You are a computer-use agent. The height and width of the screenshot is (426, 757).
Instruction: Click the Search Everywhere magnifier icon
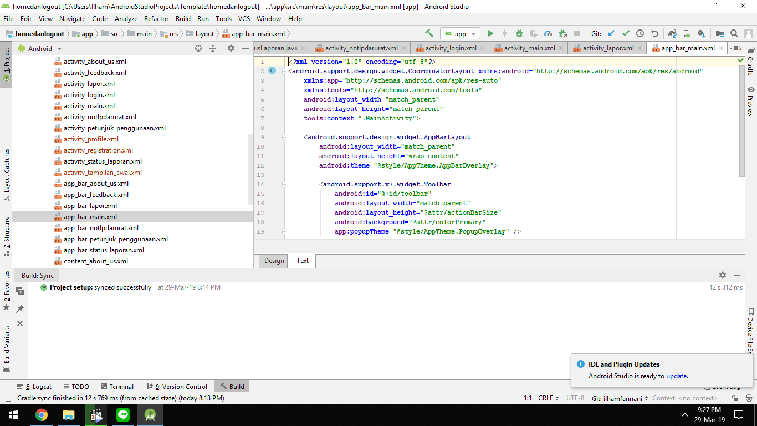[734, 33]
